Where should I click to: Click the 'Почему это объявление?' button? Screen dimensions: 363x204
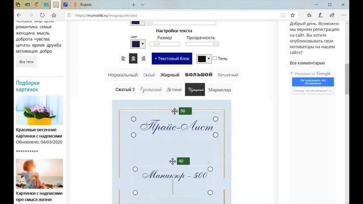coord(313,91)
